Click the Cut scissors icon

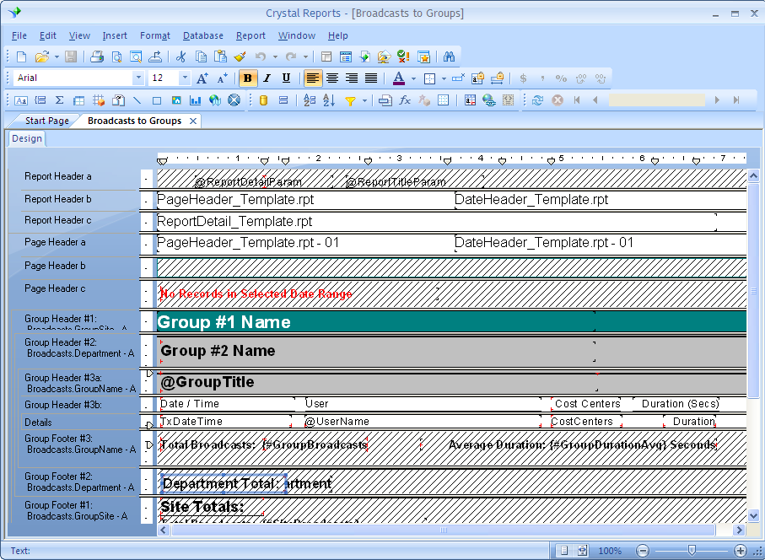click(180, 57)
